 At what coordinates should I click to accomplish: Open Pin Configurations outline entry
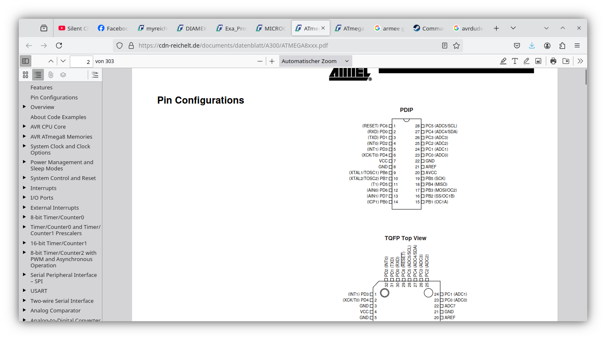(x=54, y=97)
